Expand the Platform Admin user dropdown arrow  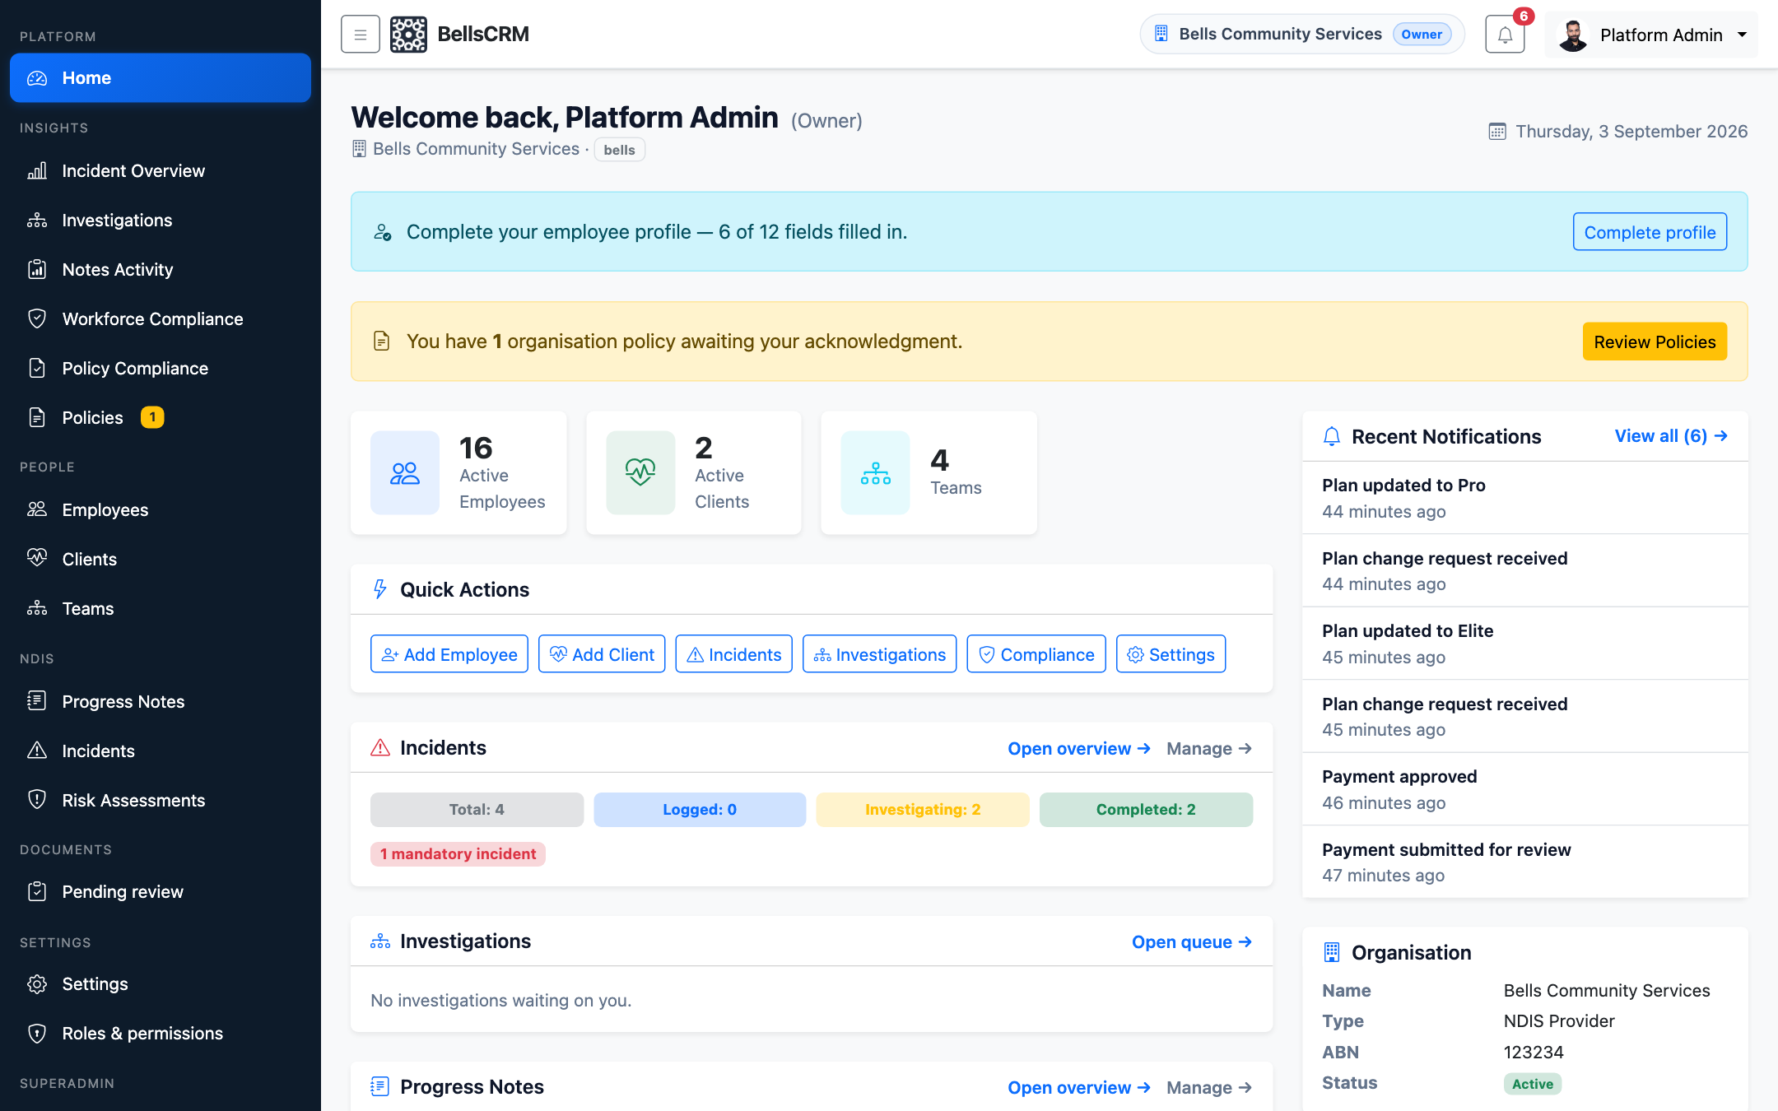1742,35
